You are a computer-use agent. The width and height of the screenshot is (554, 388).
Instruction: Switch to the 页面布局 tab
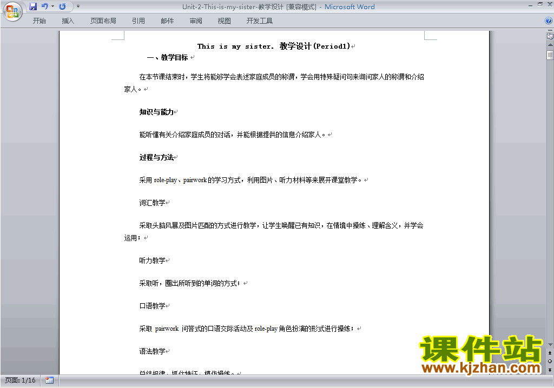(103, 21)
